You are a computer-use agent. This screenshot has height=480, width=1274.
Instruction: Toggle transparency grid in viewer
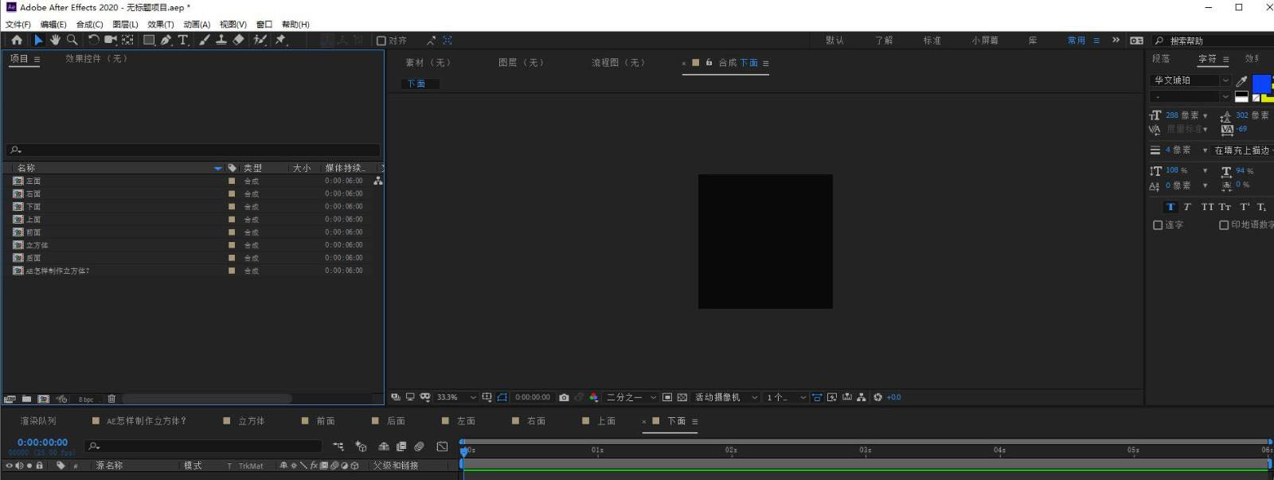(682, 397)
